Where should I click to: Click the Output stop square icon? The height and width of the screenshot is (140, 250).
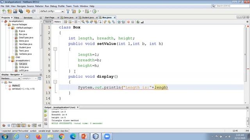[46, 119]
